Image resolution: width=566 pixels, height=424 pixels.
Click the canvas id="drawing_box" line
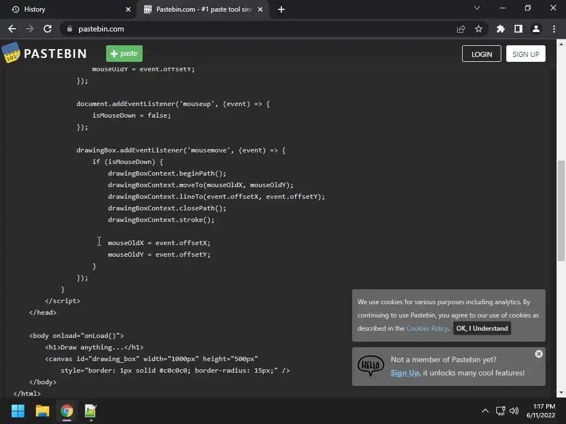click(x=151, y=359)
